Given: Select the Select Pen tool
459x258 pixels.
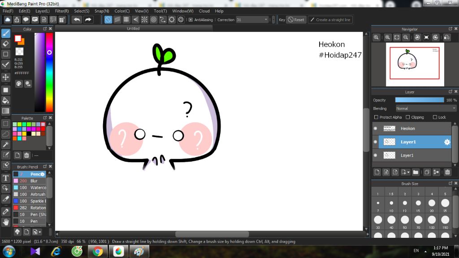Looking at the screenshot, I should (x=5, y=155).
